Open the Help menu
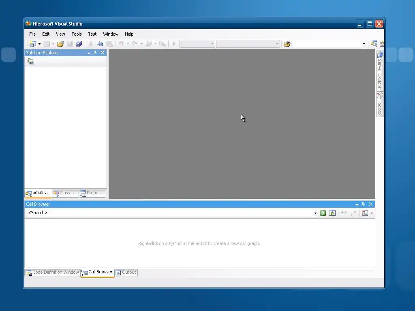 [x=129, y=34]
